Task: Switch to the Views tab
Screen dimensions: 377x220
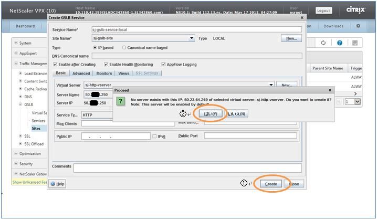Action: pyautogui.click(x=123, y=74)
